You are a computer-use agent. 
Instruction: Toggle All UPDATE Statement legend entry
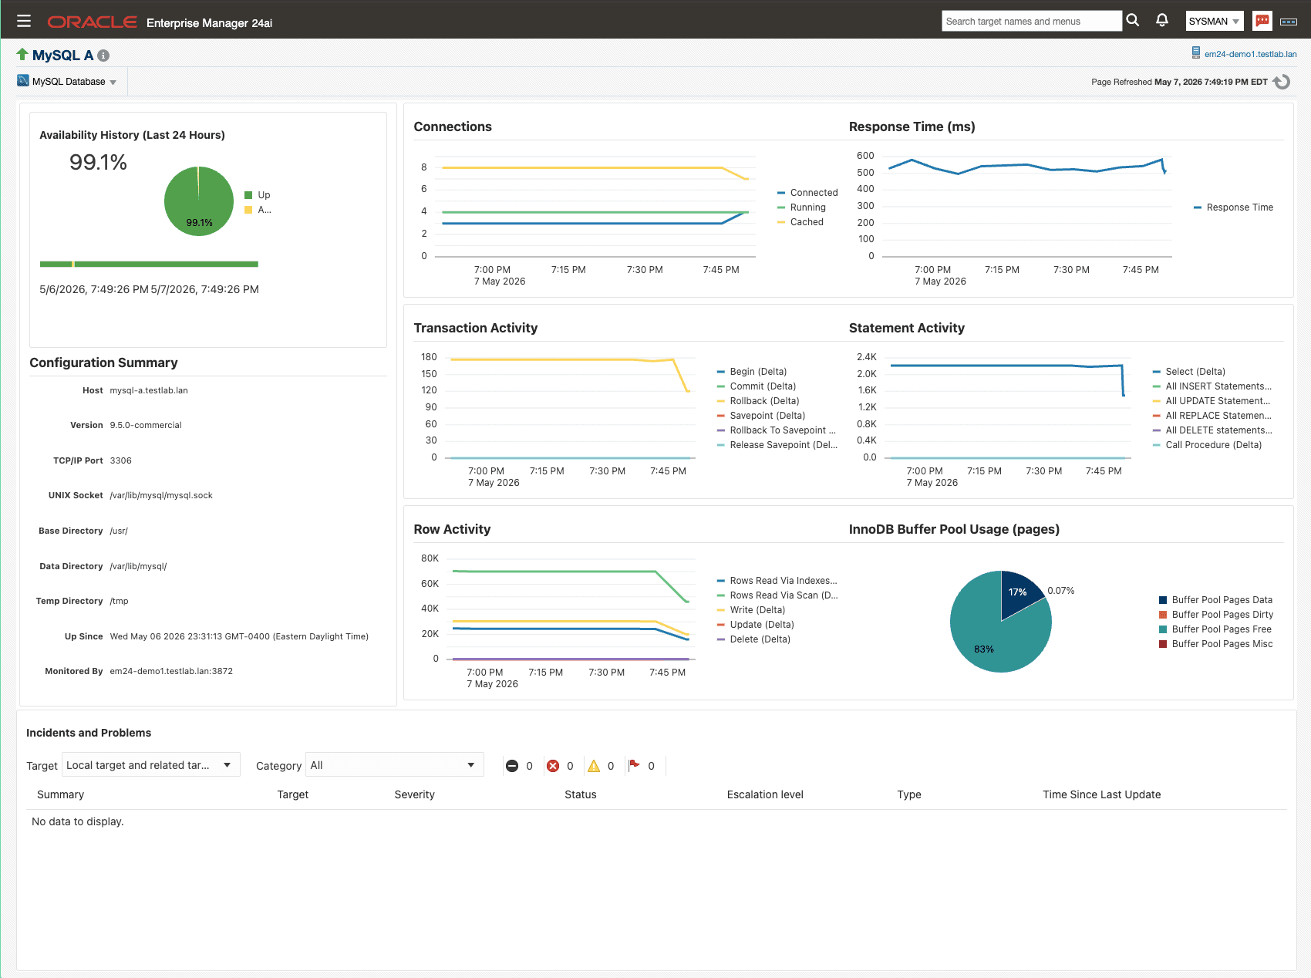coord(1212,401)
